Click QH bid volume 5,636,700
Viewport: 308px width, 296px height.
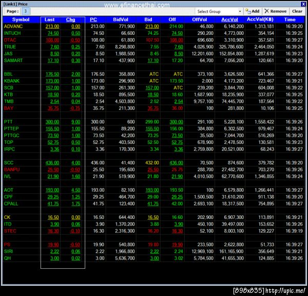[x=125, y=258]
